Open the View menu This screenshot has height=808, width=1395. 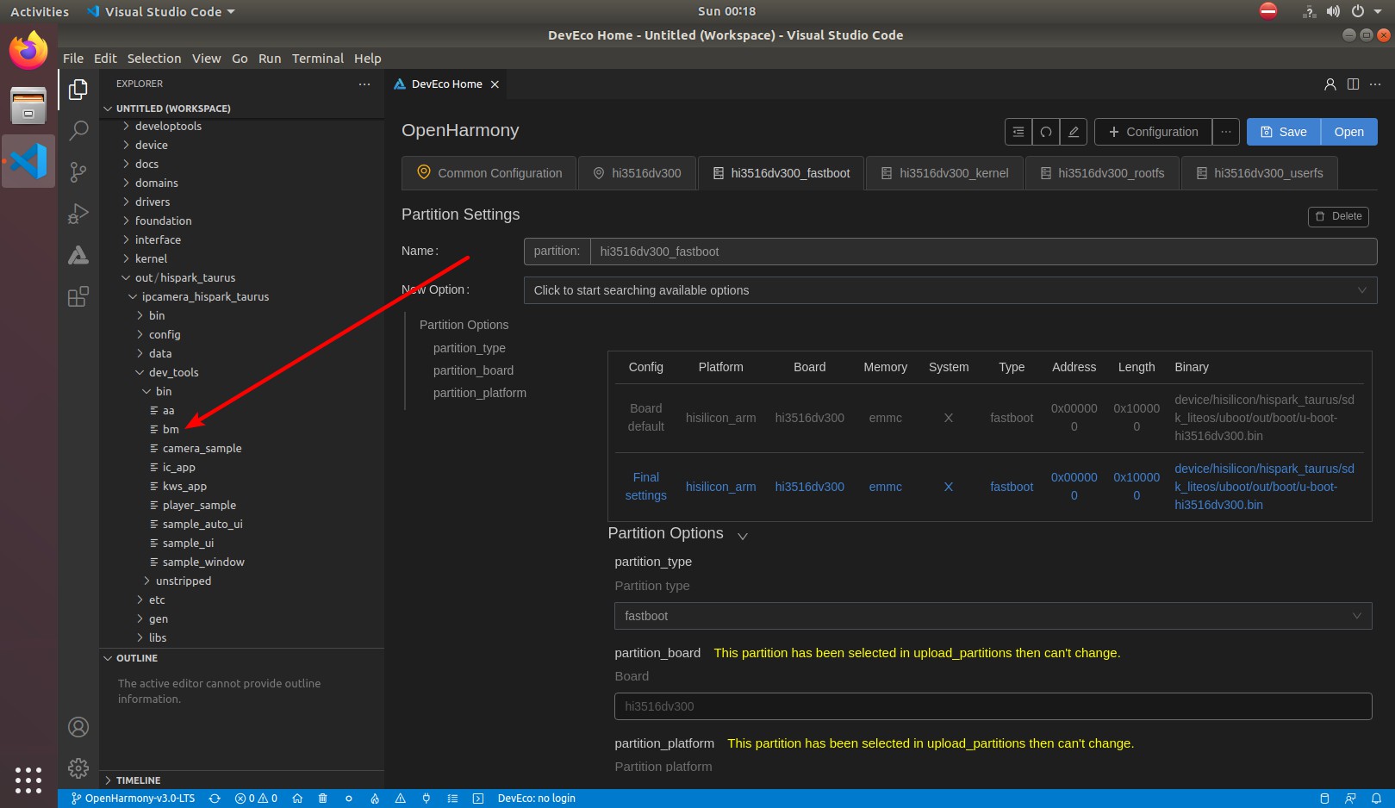click(206, 59)
